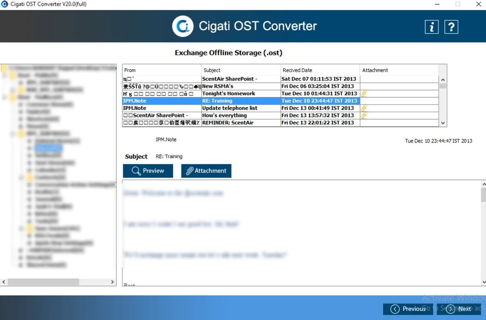This screenshot has height=320, width=486.
Task: Click date 'Fri Dec 13 22:01:22 IST 2013'
Action: pyautogui.click(x=317, y=123)
